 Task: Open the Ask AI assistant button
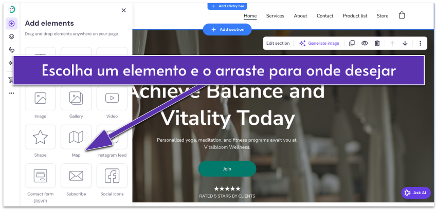(416, 193)
